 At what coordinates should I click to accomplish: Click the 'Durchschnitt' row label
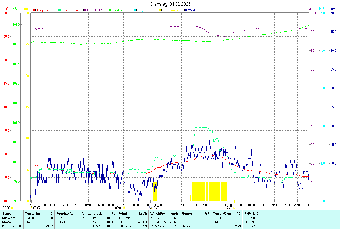[11, 226]
